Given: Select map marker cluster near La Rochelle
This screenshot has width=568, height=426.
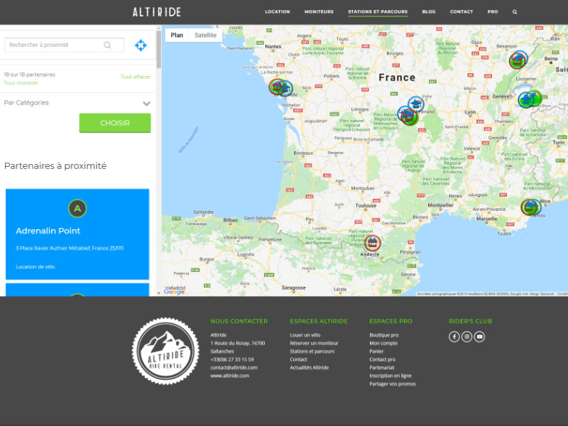Looking at the screenshot, I should 280,87.
